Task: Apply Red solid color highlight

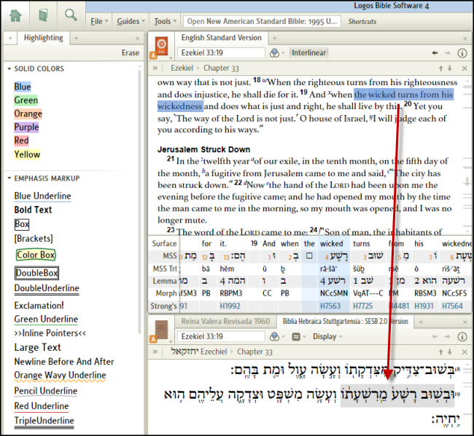Action: point(21,140)
